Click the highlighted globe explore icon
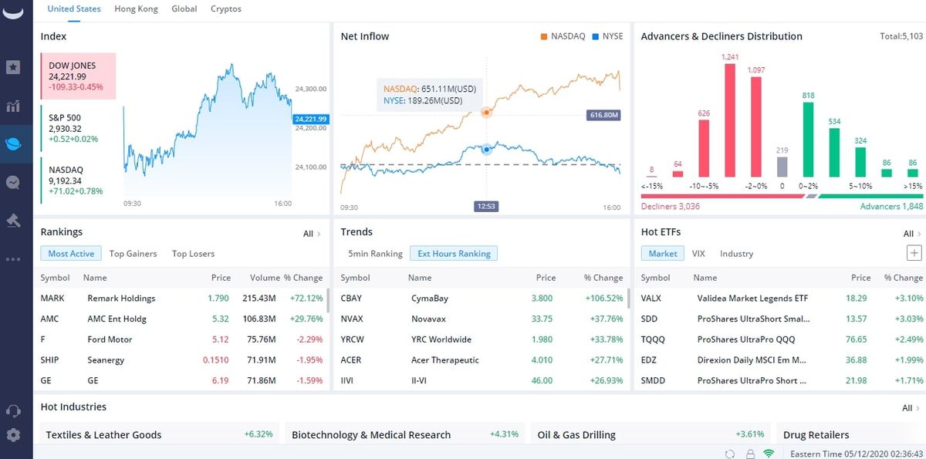This screenshot has height=459, width=926. [14, 143]
